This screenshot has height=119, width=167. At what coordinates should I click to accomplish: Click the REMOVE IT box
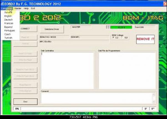tap(145, 39)
